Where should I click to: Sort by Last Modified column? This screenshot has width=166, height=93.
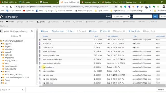112,36
